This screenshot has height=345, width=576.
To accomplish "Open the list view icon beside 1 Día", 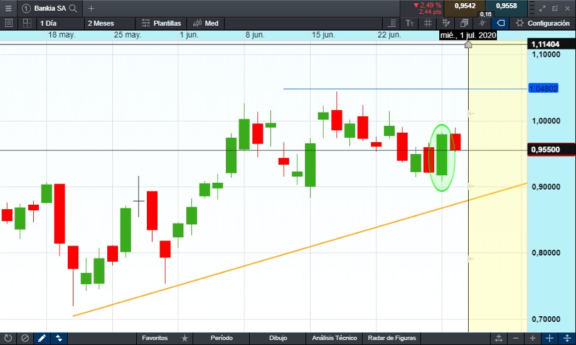I will (x=9, y=23).
